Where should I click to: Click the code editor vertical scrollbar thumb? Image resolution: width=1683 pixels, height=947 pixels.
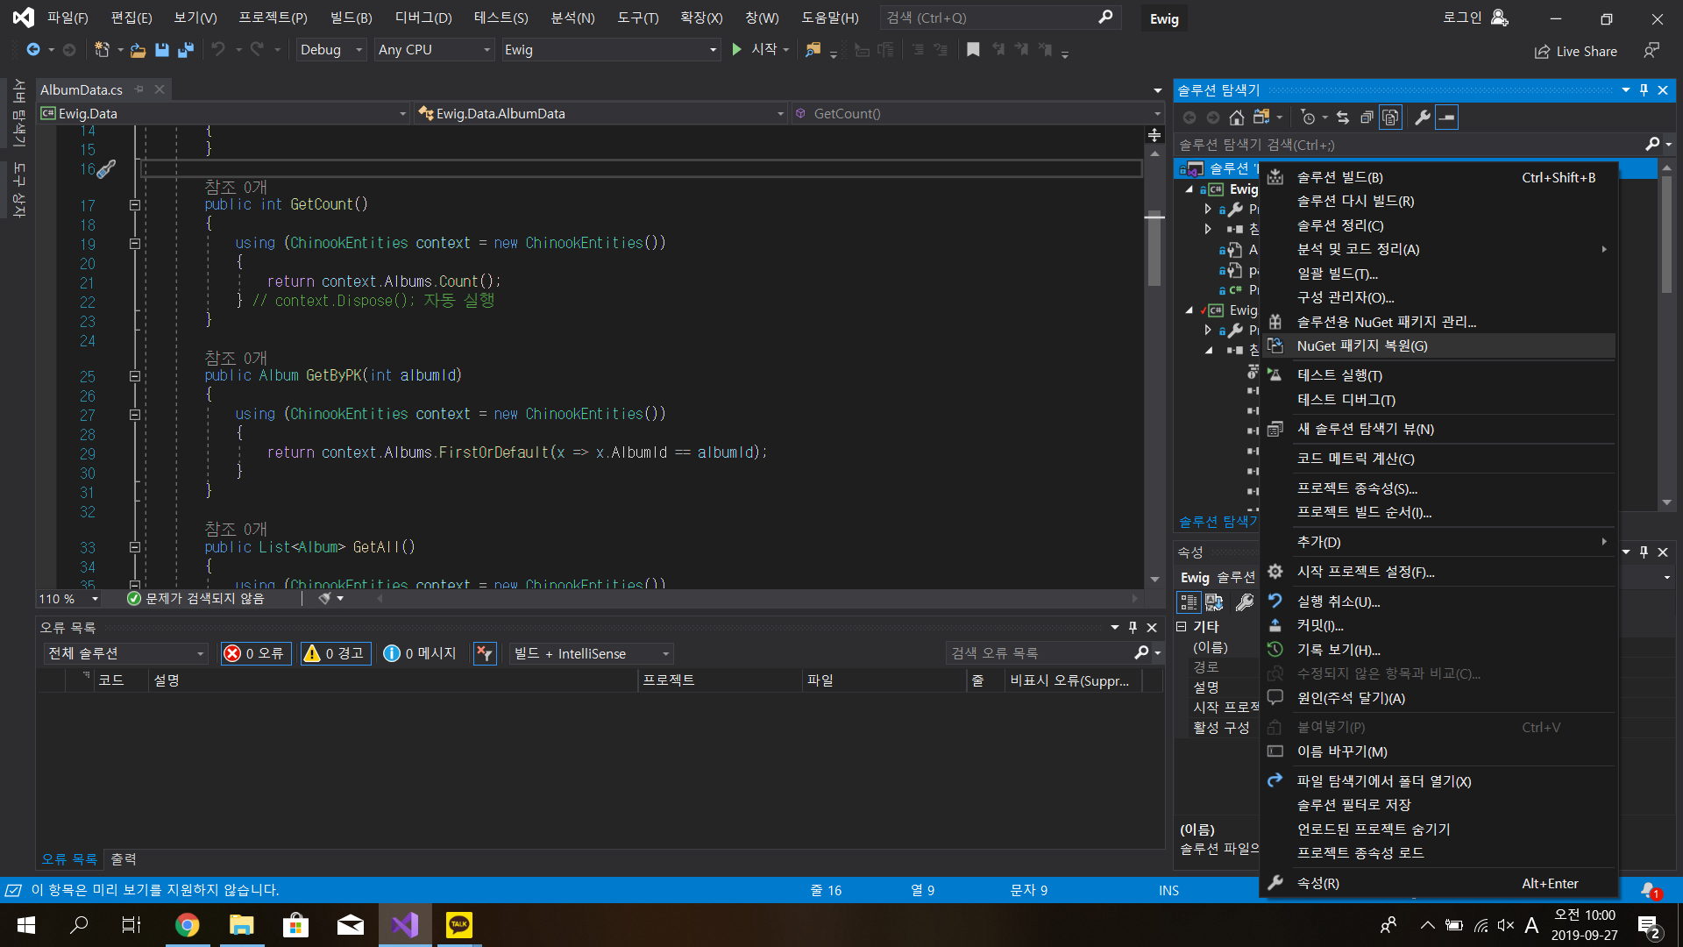[1154, 250]
